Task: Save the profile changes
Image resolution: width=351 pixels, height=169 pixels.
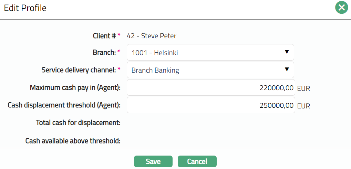Action: [x=153, y=161]
